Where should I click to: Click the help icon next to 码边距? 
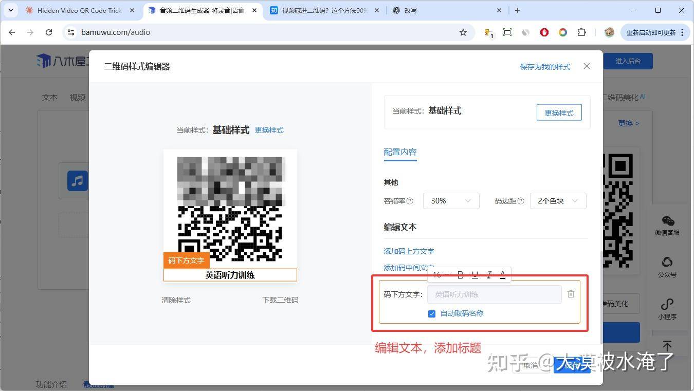521,201
